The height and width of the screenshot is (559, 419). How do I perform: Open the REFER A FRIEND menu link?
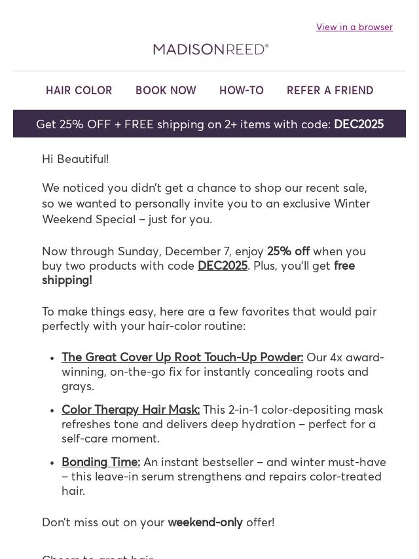point(330,90)
